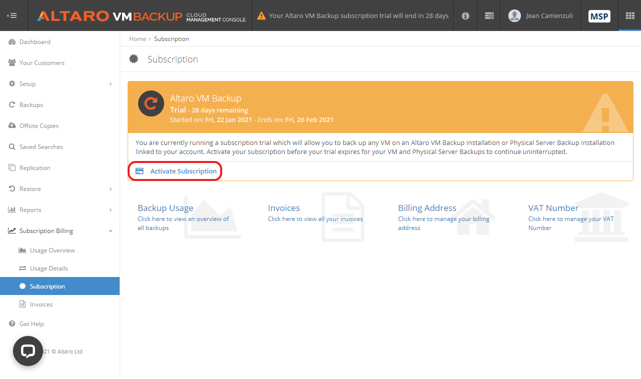Click the orange circular refresh icon in the banner

tap(151, 103)
